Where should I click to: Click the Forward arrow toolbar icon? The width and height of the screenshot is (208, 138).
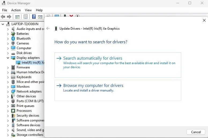tap(9, 17)
